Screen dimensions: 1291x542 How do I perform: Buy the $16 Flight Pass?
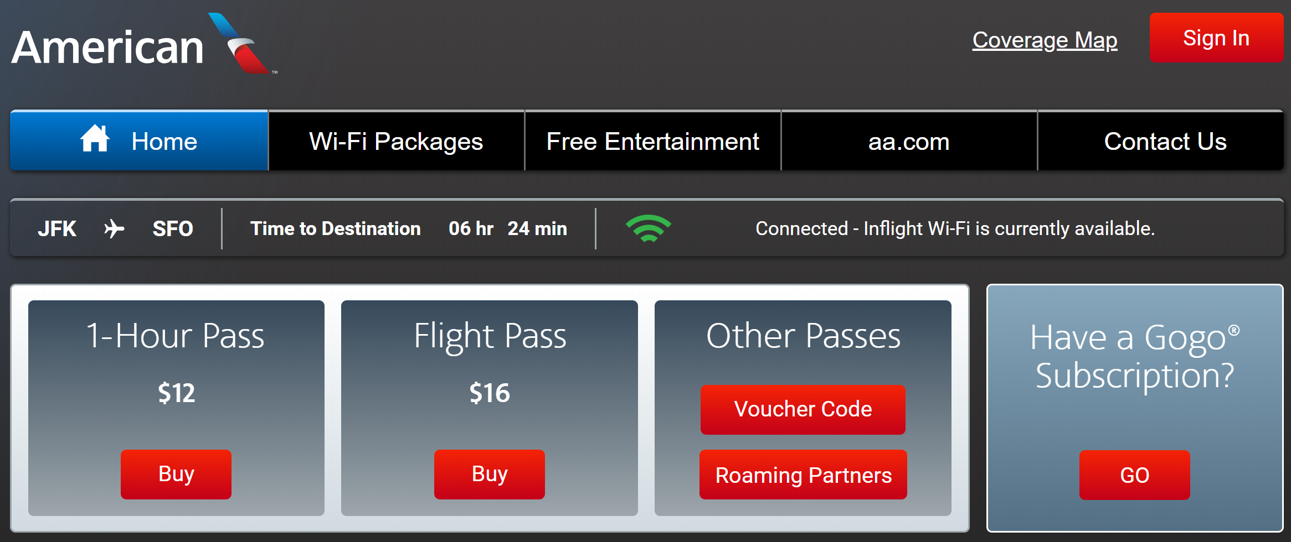489,474
